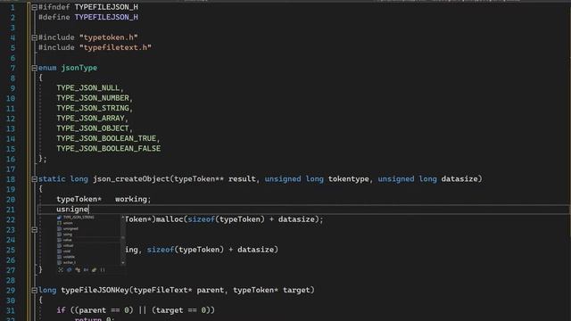Click the keyword icon beside 'union' suggestion
The image size is (571, 321).
point(59,223)
